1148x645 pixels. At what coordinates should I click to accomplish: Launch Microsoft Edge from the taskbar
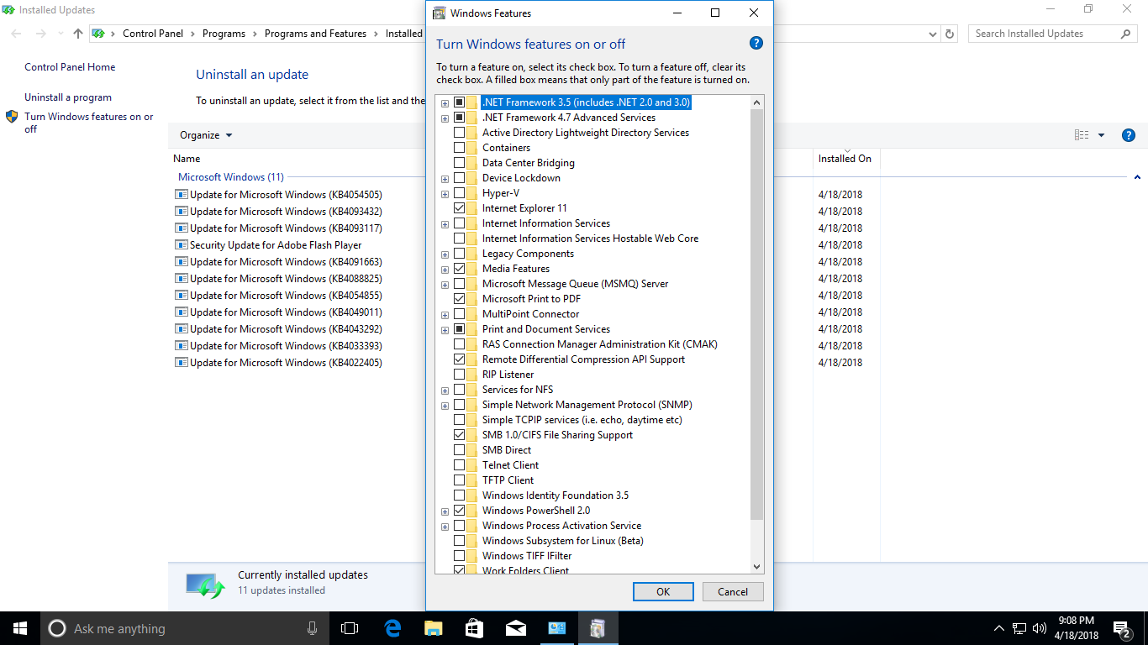coord(392,628)
